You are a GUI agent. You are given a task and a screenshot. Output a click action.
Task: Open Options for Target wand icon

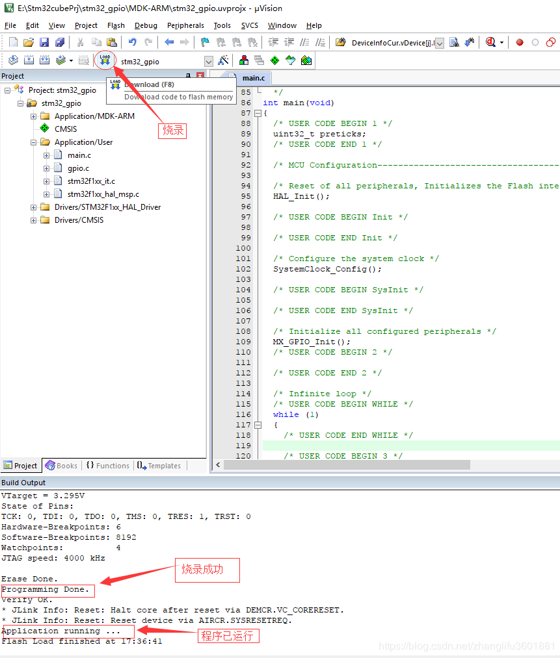tap(223, 61)
